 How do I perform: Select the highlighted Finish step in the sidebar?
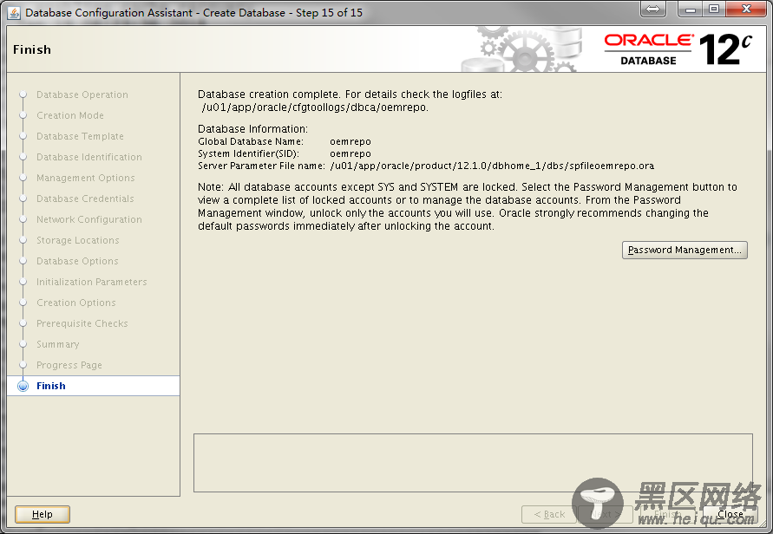click(93, 386)
